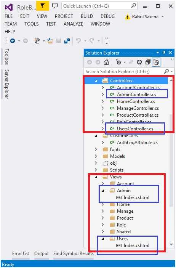The image size is (176, 268).
Task: Click the Navigate Forward arrow
Action: click(x=26, y=41)
